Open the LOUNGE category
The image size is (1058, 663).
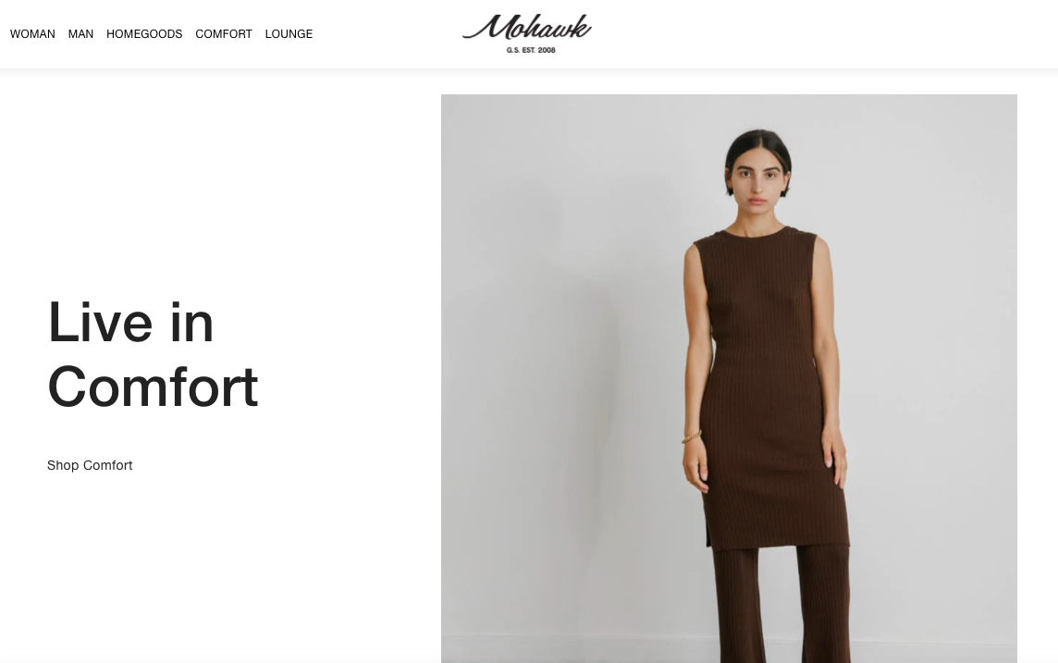(289, 33)
